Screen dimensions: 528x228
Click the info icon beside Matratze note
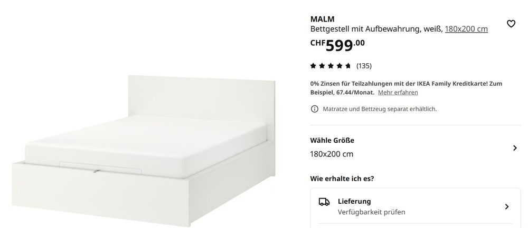(314, 109)
